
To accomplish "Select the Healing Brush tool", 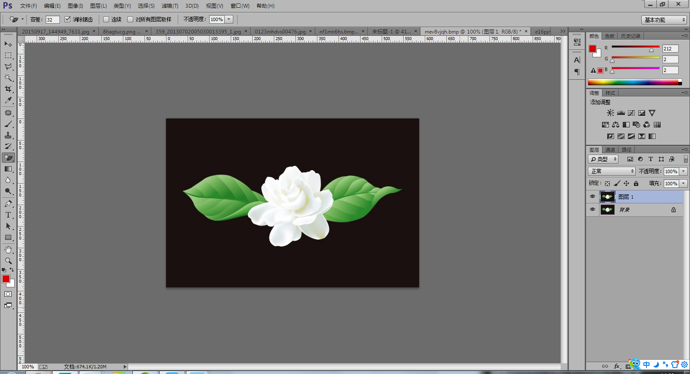I will coord(8,113).
